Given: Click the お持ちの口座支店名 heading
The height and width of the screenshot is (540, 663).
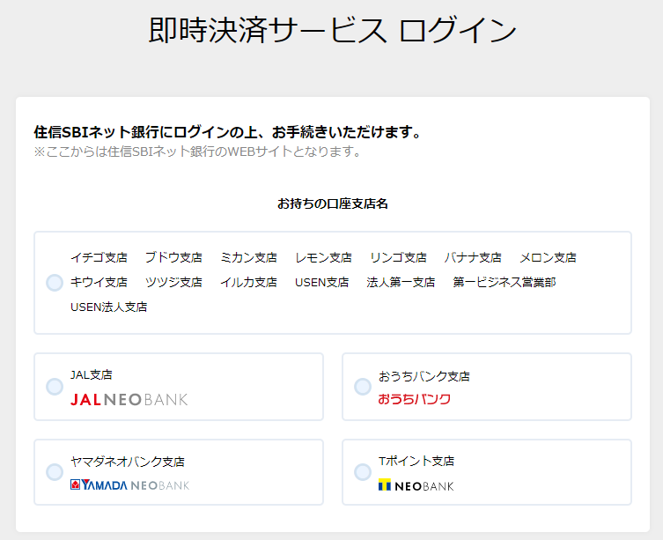Looking at the screenshot, I should coord(333,204).
